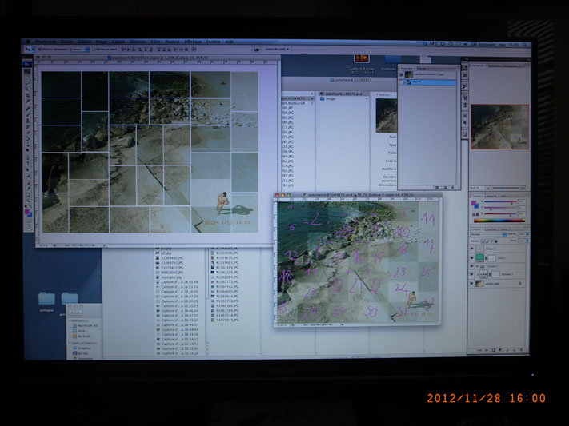Select Dropbox in Finder sidebar
This screenshot has height=426, width=569.
pos(82,348)
